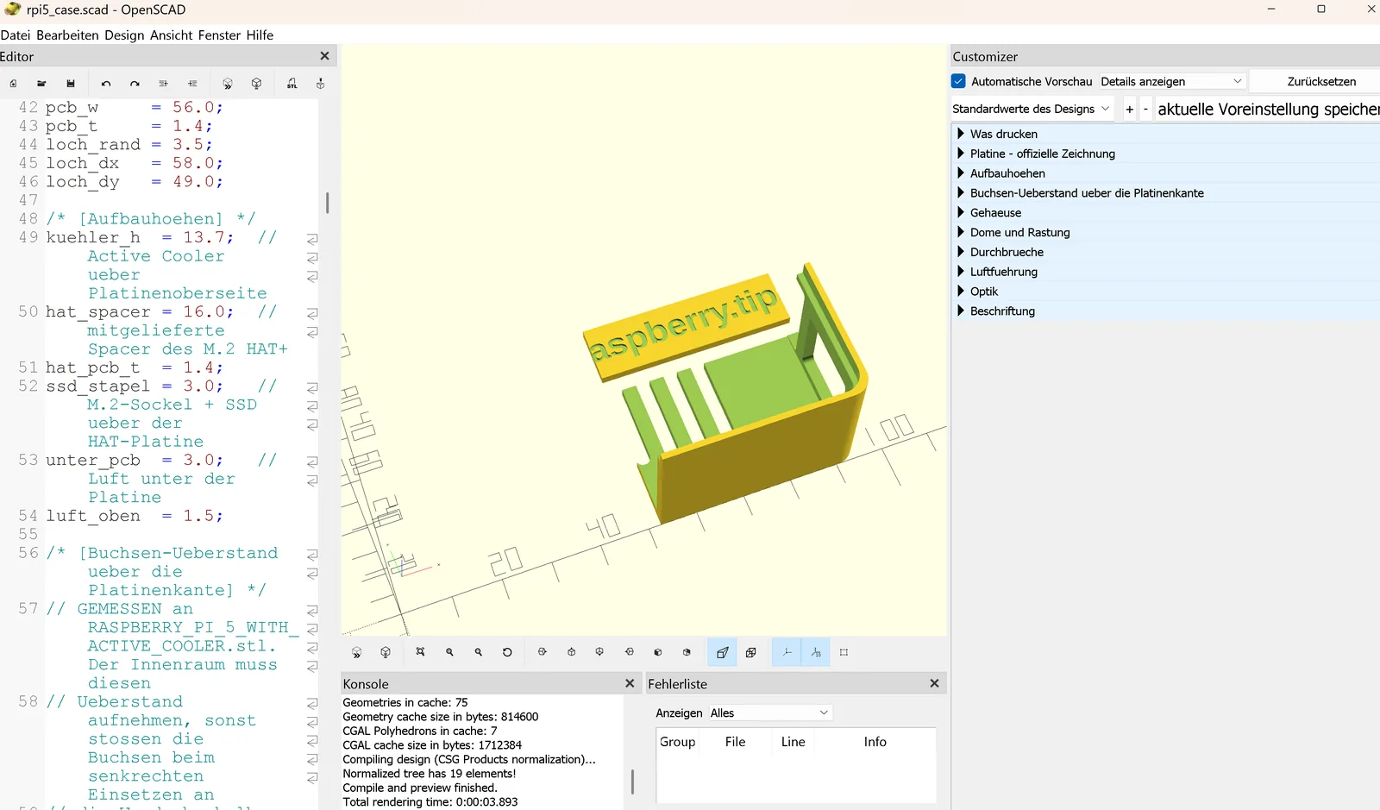Switch to the Left view
The height and width of the screenshot is (810, 1380).
click(x=630, y=652)
